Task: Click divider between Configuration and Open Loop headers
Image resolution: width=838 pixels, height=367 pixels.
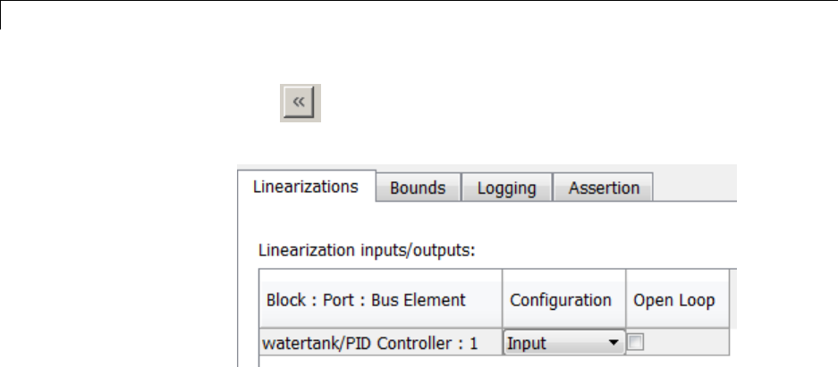Action: pyautogui.click(x=626, y=300)
